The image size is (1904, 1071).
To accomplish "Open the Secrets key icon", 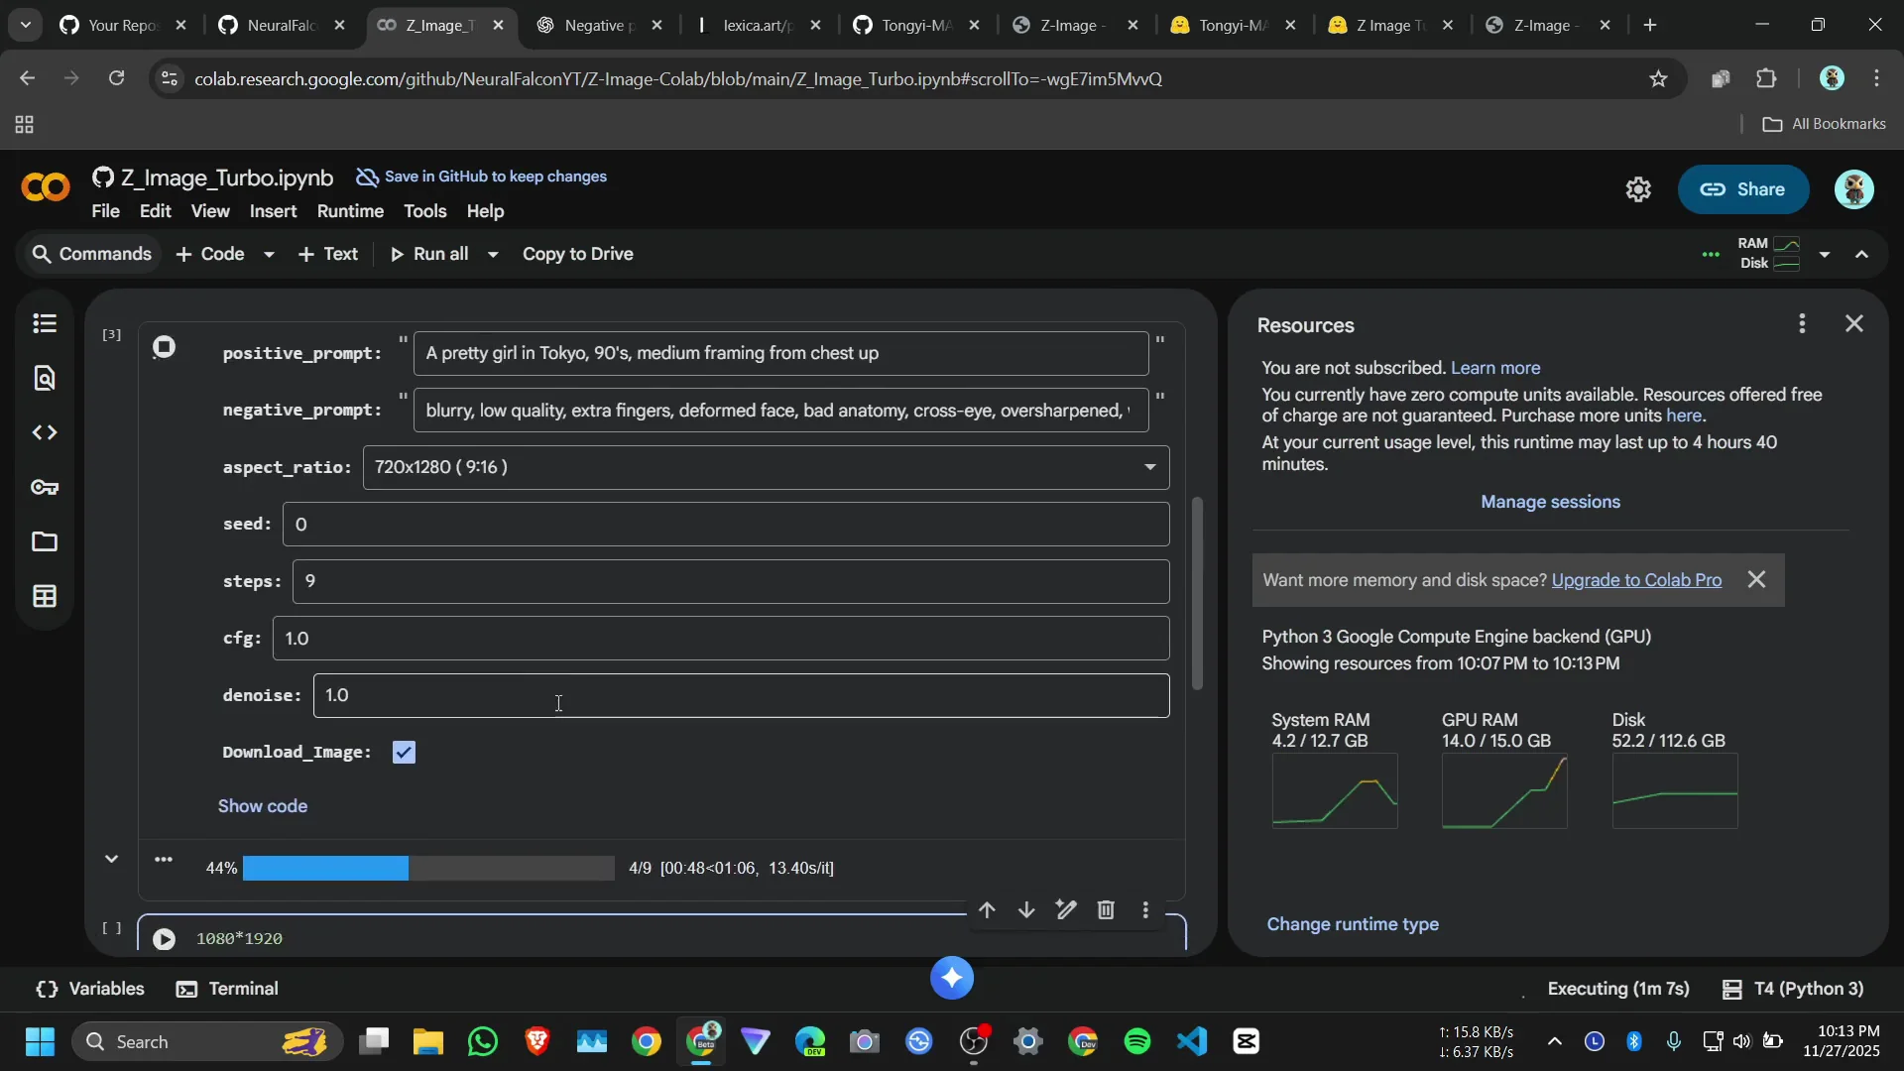I will coord(45,487).
